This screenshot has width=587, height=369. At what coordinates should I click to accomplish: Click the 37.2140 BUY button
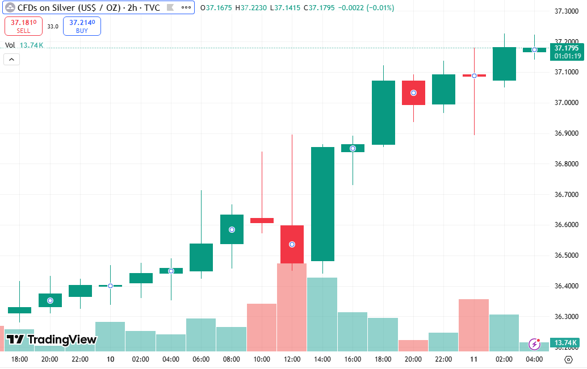(x=82, y=26)
